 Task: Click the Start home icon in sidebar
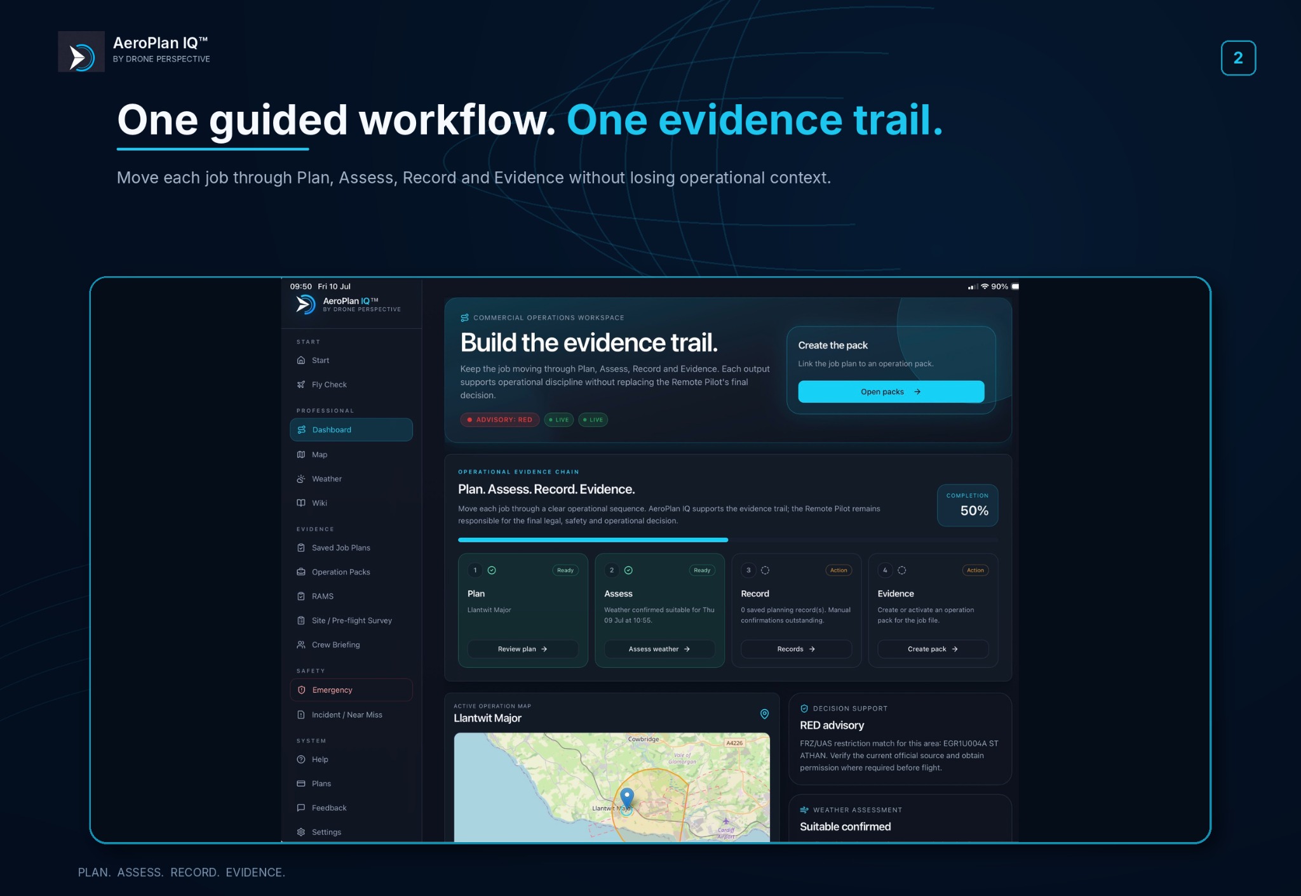[x=301, y=360]
